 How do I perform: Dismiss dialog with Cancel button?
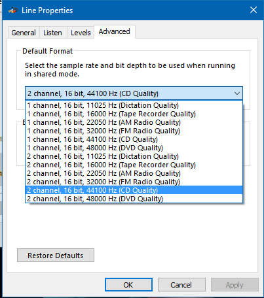coord(181,285)
